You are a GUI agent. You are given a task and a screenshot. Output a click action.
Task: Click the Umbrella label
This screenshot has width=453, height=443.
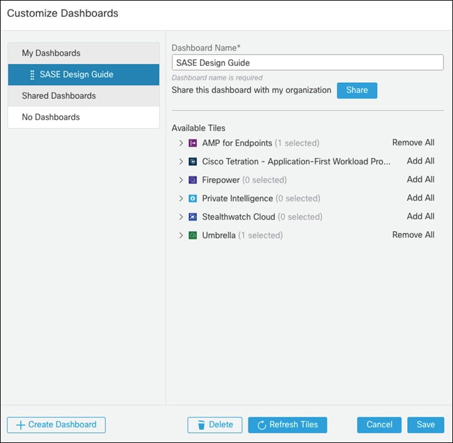coord(219,235)
